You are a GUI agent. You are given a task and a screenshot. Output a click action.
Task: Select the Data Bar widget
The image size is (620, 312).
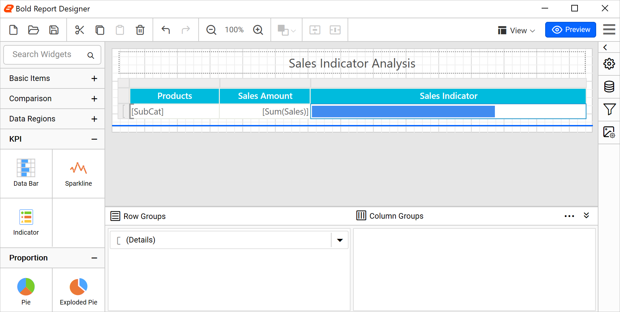click(x=26, y=173)
